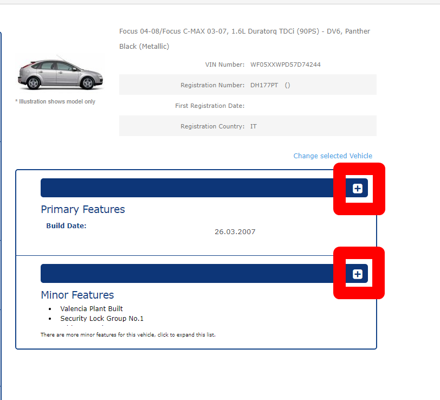Click the build date value 26.03.2007
Viewport: 440px width, 400px height.
[235, 231]
